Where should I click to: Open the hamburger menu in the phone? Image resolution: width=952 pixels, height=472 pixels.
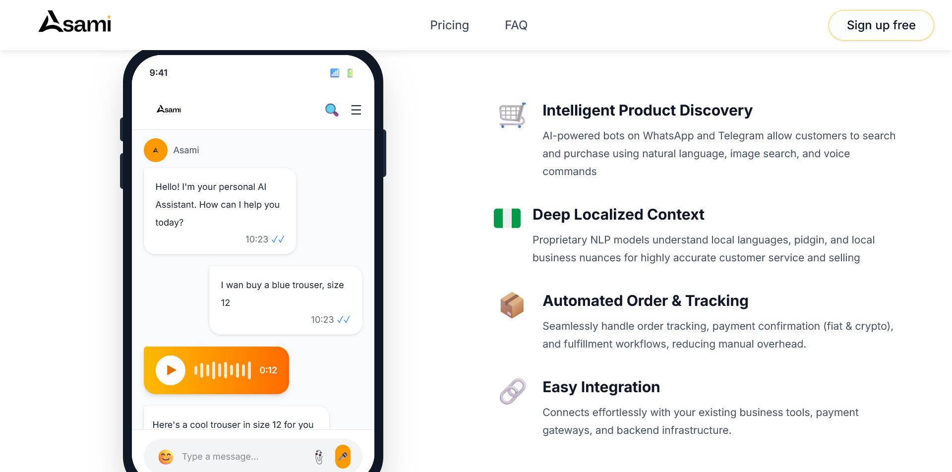356,110
